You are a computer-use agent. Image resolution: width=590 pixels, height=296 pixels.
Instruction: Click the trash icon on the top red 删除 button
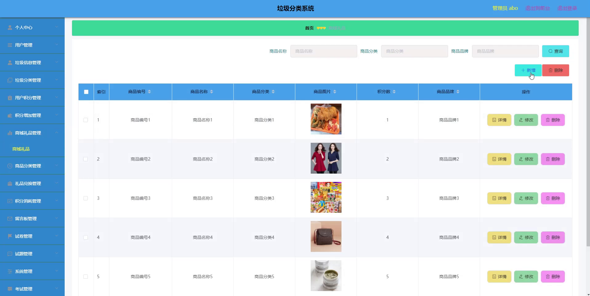click(551, 70)
